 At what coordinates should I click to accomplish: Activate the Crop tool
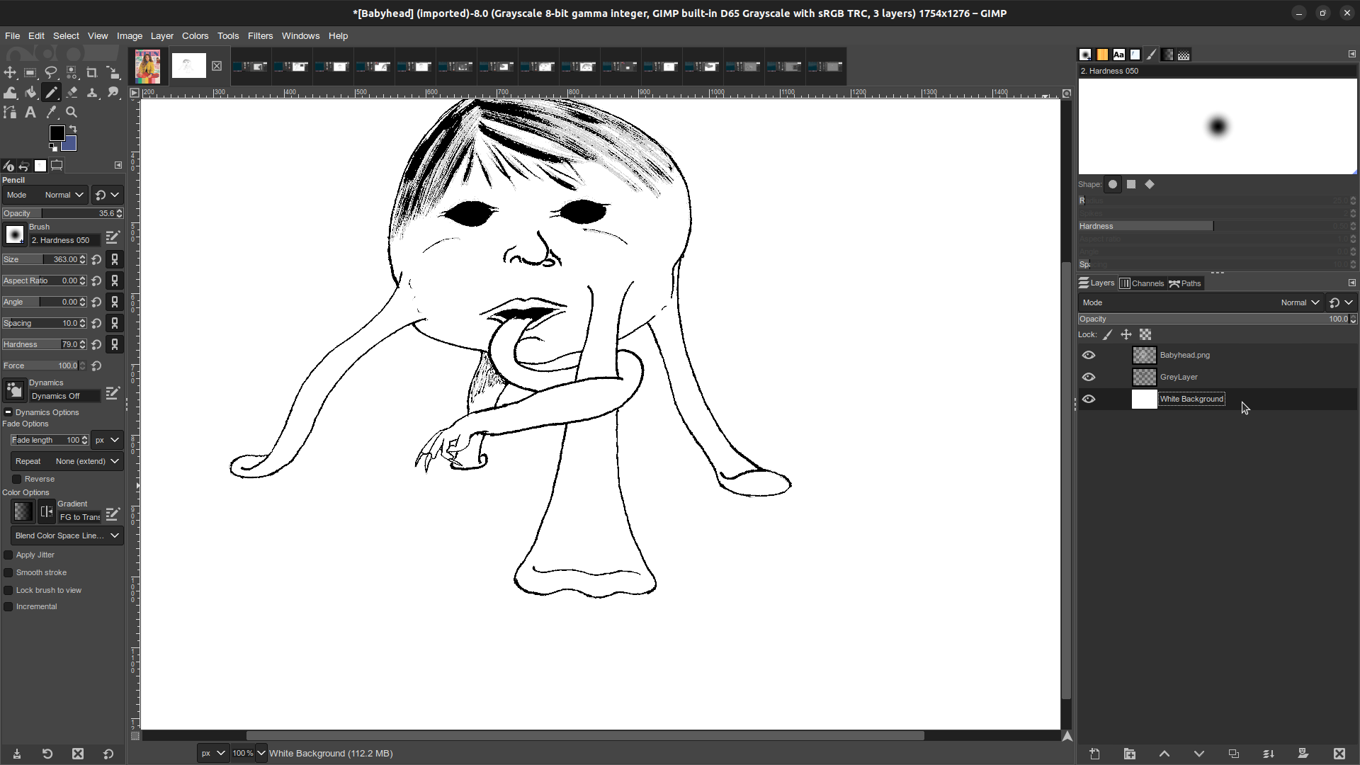92,72
